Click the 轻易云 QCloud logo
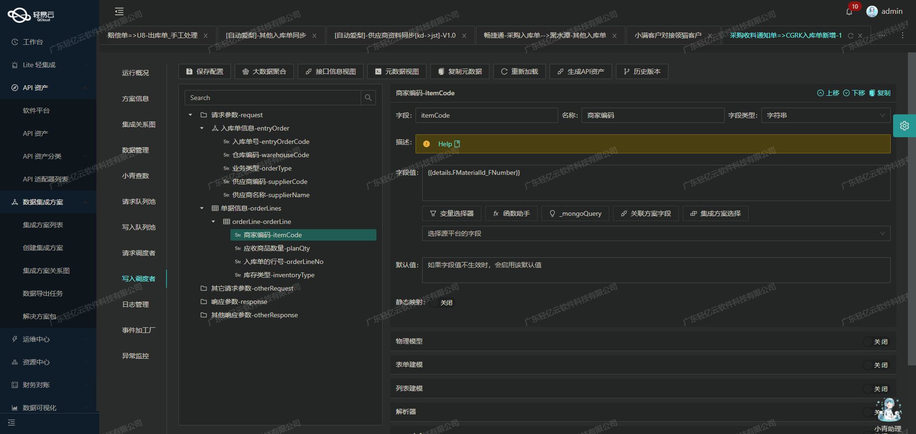Viewport: 916px width, 434px height. click(x=31, y=15)
